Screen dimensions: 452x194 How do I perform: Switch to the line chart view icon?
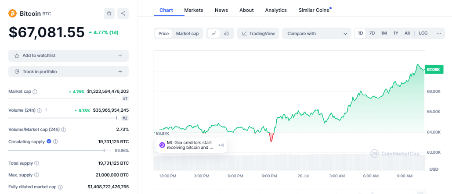[213, 33]
